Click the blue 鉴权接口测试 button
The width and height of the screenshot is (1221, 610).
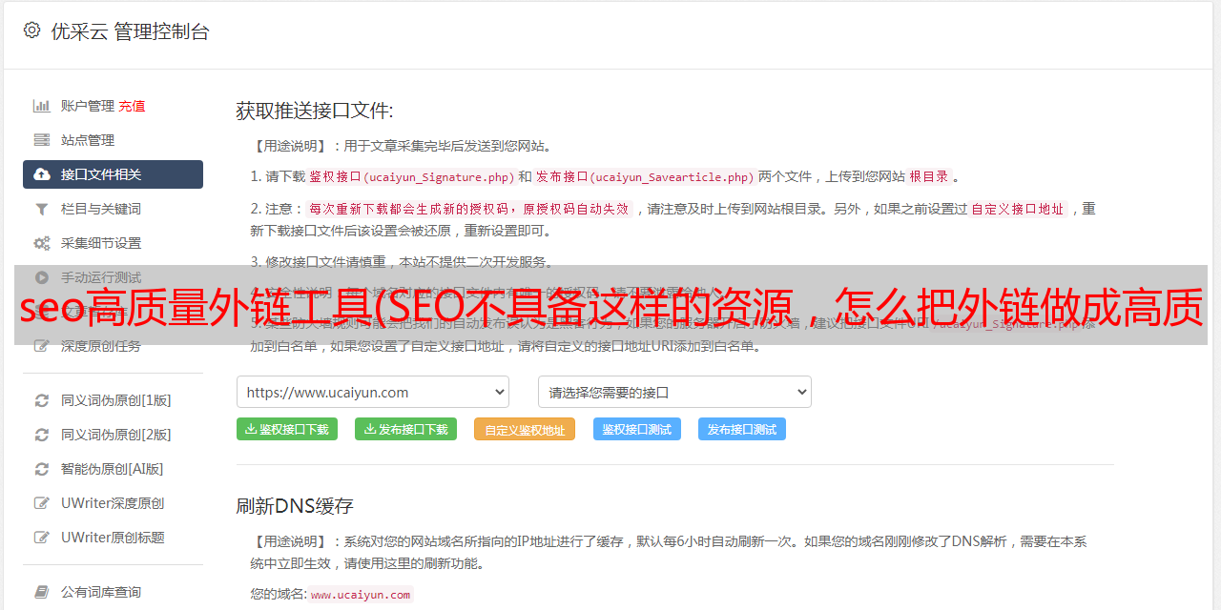[x=637, y=429]
